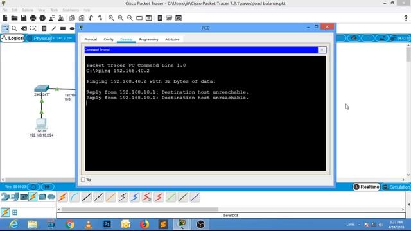Click the 192.168.10.2/24 label under PC0

(x=41, y=135)
